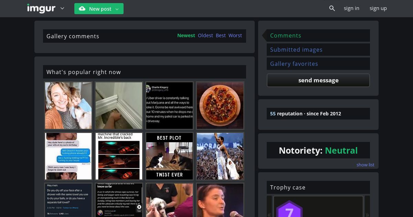Image resolution: width=413 pixels, height=217 pixels.
Task: Sort comments by Worst
Action: click(235, 35)
